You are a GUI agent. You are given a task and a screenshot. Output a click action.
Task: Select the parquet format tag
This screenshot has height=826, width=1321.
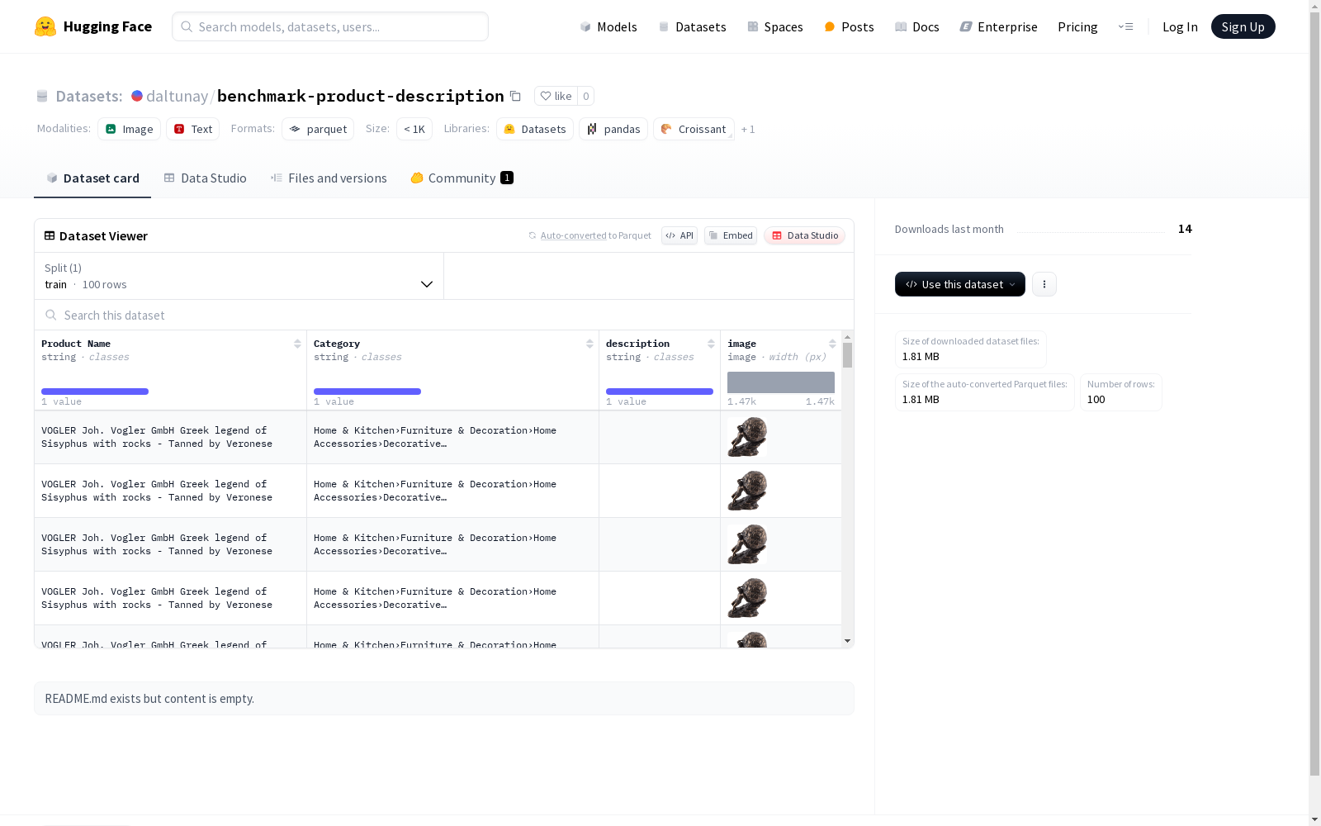(x=318, y=129)
